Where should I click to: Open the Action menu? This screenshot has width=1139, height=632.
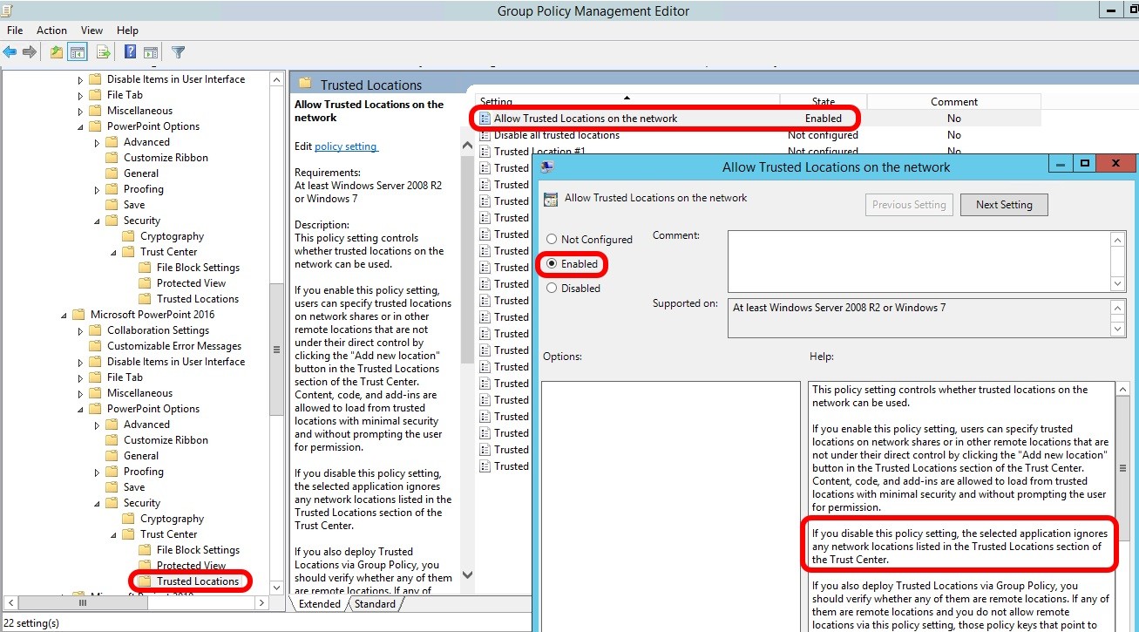51,31
